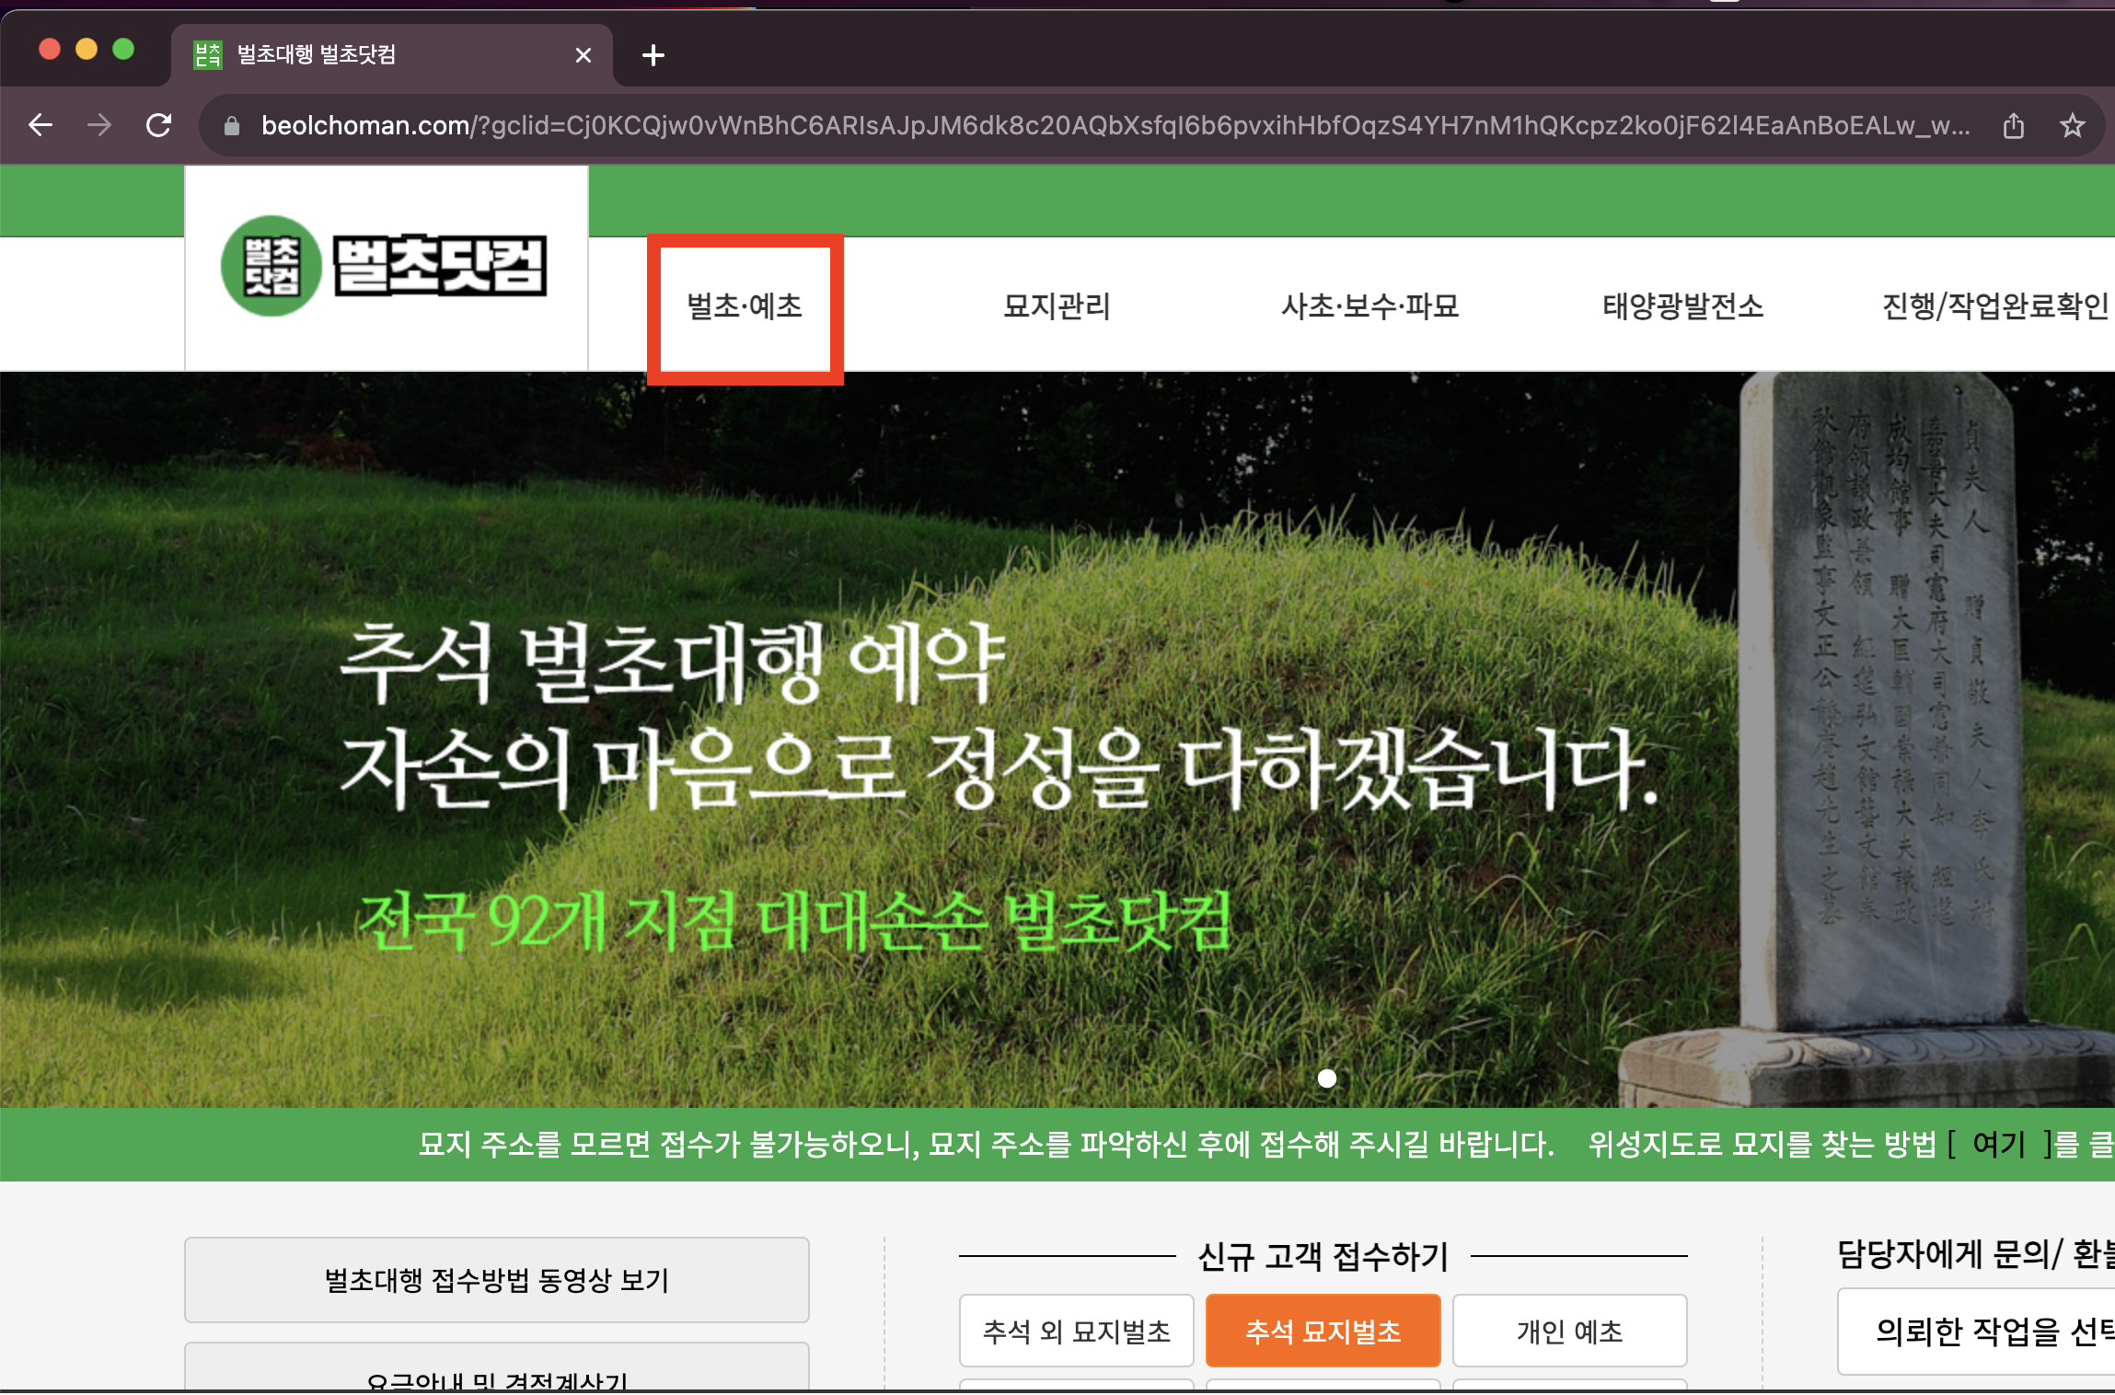Click 벌초대행 접수방법 동영상 보기 button

[496, 1280]
